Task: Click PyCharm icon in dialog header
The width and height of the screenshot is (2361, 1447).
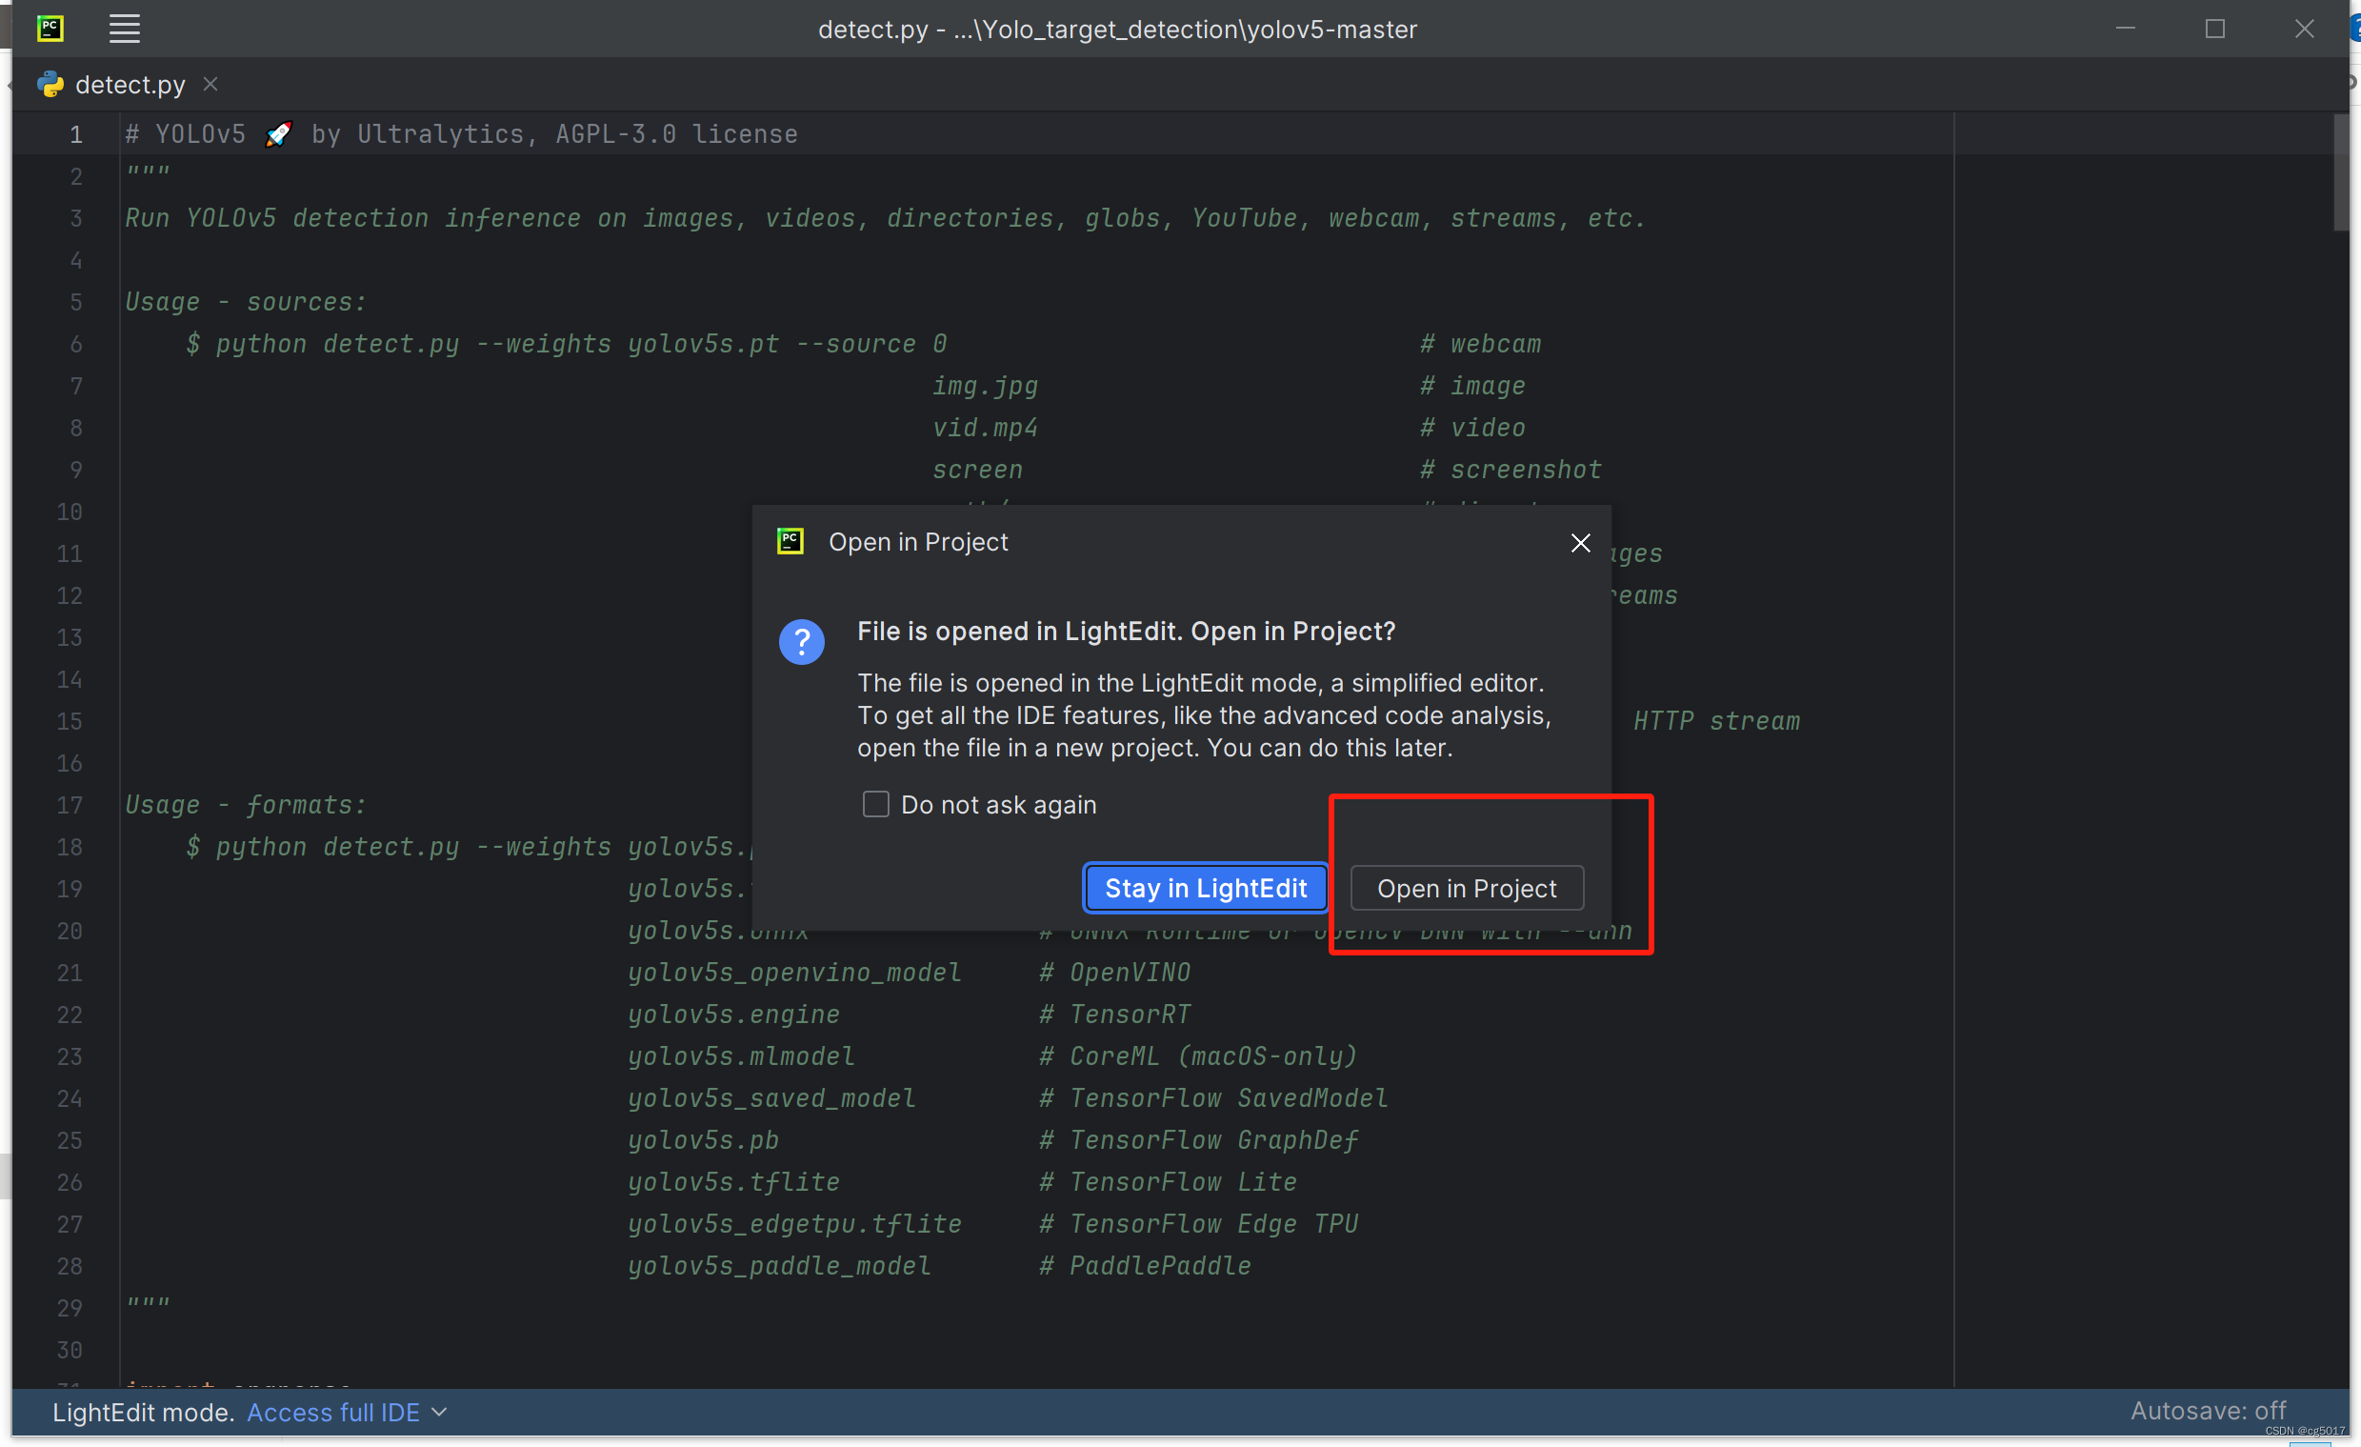Action: 790,541
